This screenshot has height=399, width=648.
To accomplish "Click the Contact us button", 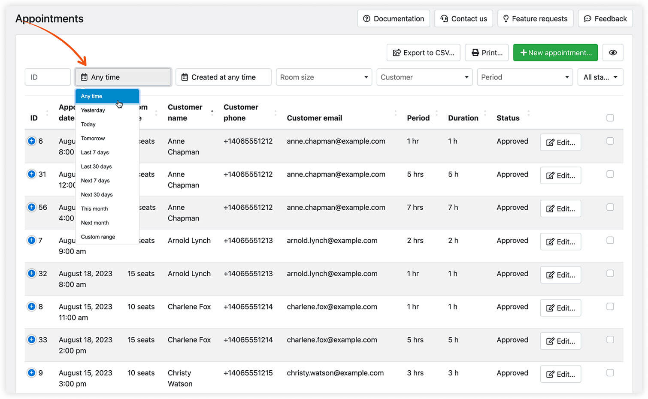I will (464, 18).
